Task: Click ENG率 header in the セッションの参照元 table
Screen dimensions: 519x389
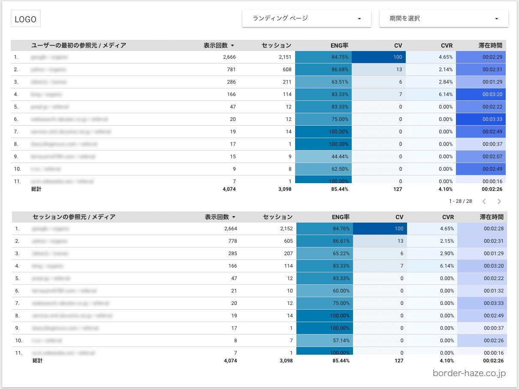Action: [341, 217]
